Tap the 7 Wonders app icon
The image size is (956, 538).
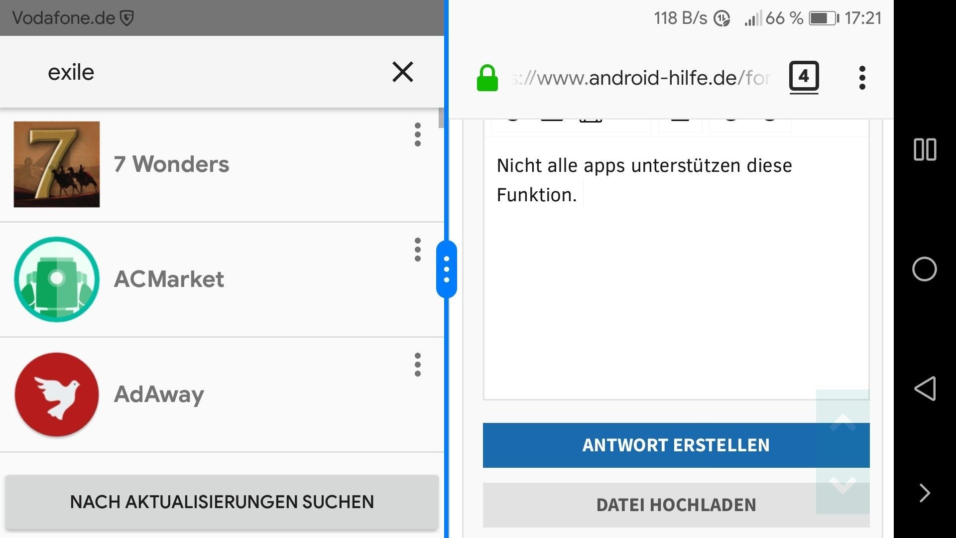pos(57,164)
